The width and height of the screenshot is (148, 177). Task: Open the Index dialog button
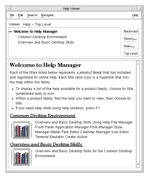pos(131,46)
